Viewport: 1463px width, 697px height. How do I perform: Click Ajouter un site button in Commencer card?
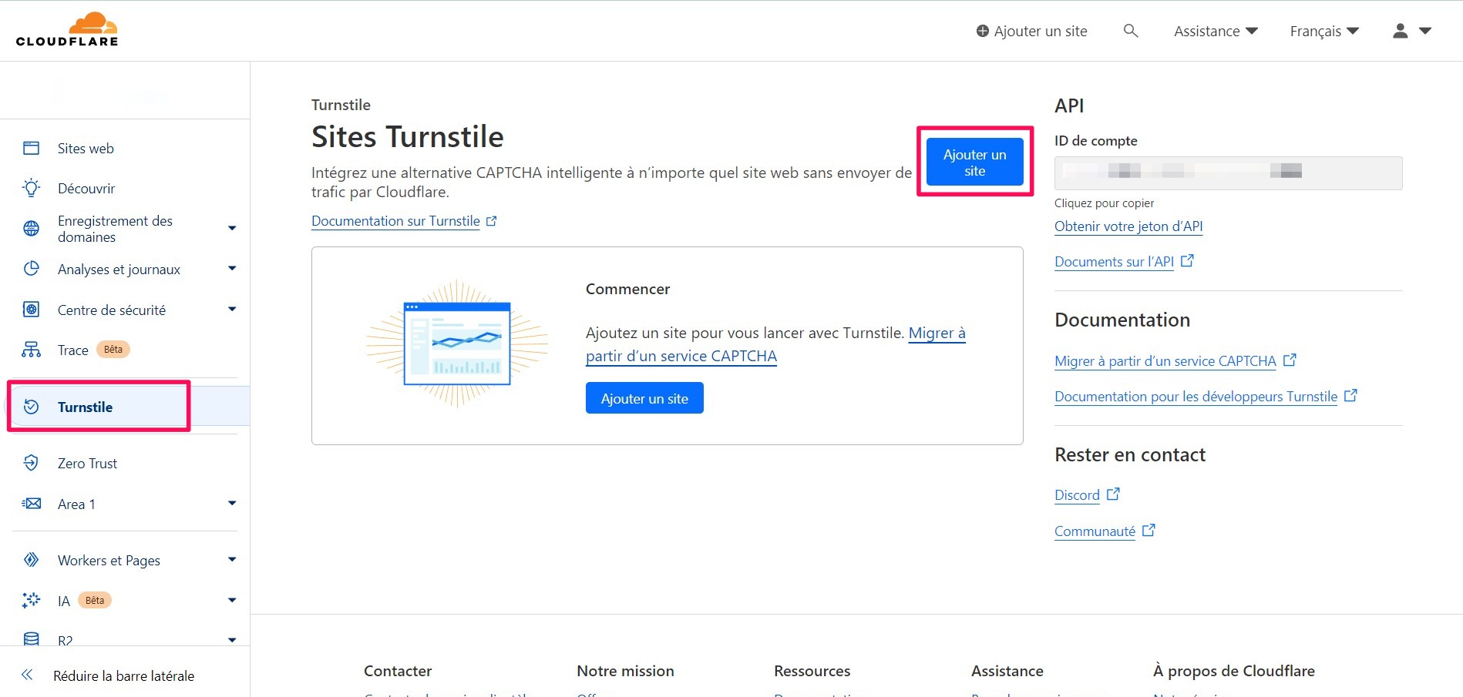[x=644, y=398]
